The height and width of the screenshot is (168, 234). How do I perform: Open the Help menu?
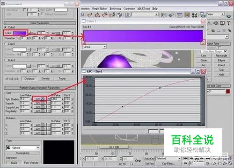click(155, 8)
